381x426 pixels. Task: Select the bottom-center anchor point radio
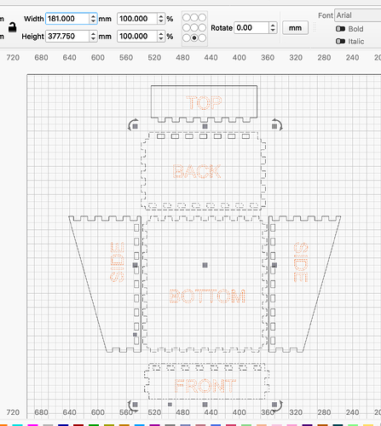(194, 37)
